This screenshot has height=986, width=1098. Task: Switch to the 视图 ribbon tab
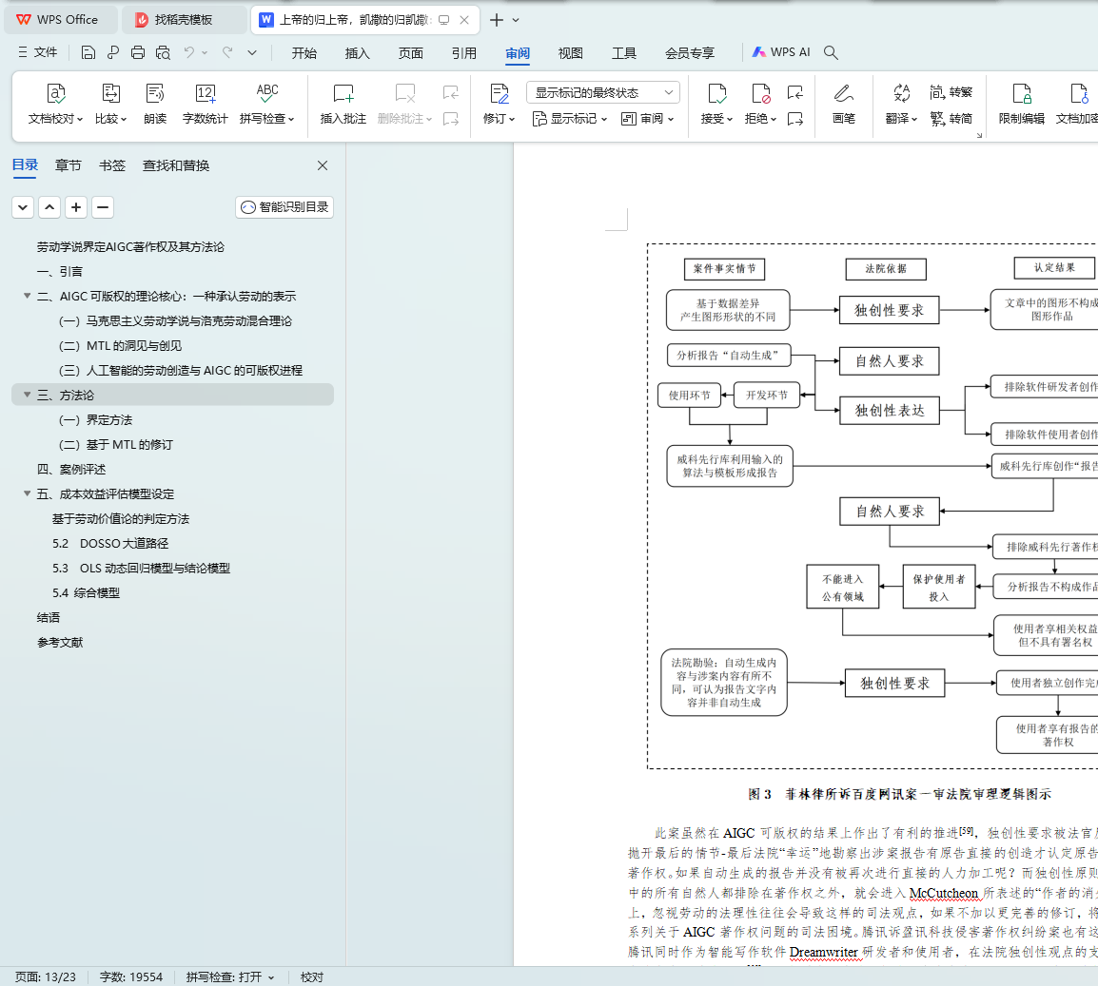point(570,53)
